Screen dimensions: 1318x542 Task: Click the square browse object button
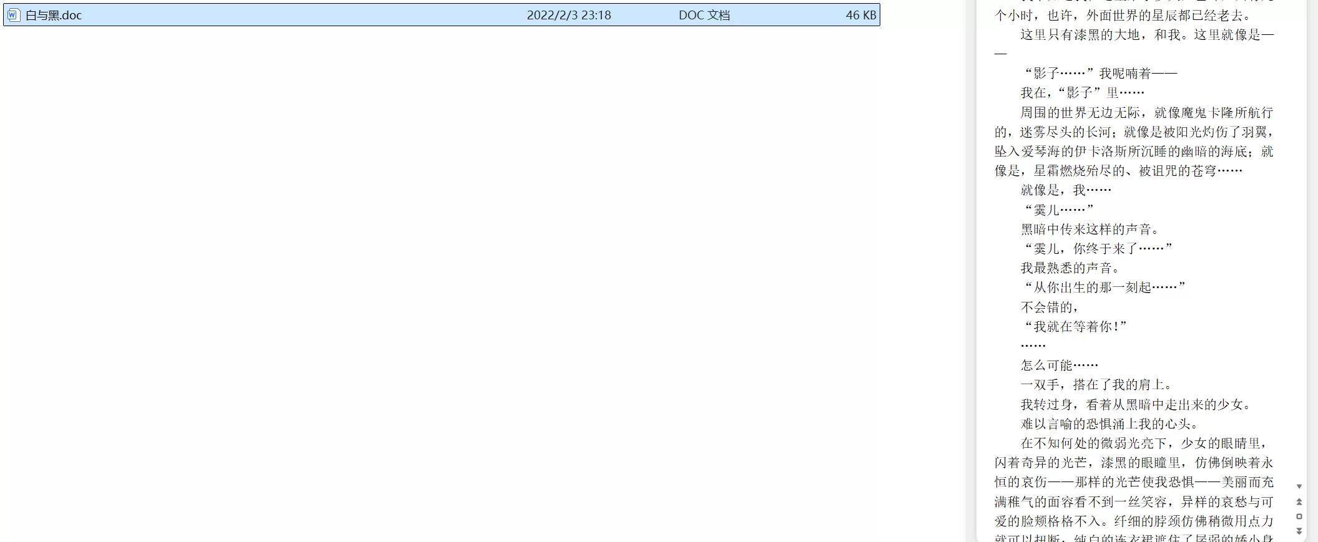[1299, 516]
